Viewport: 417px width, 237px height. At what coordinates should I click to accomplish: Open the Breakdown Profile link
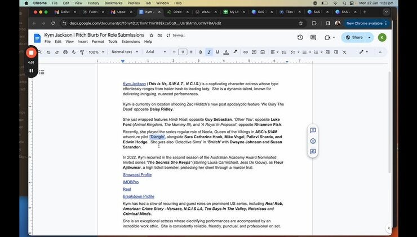click(139, 196)
